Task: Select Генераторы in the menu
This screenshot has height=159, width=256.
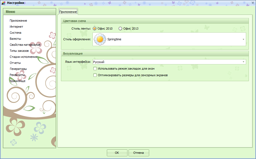Action: point(18,69)
